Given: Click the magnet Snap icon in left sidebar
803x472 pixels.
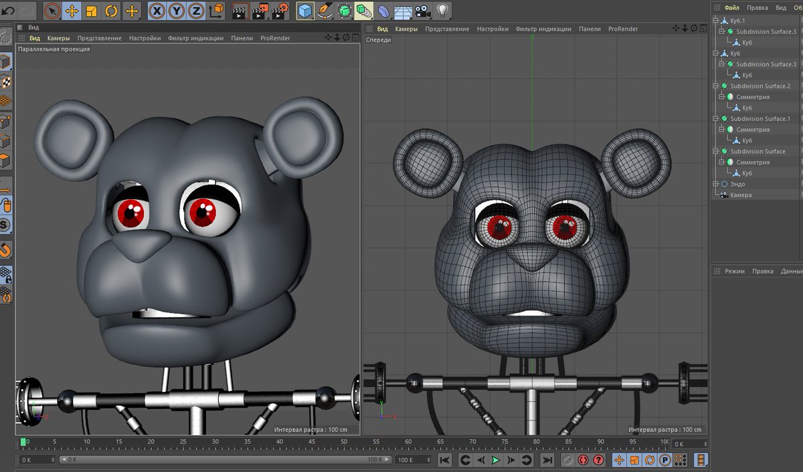Looking at the screenshot, I should (x=5, y=250).
